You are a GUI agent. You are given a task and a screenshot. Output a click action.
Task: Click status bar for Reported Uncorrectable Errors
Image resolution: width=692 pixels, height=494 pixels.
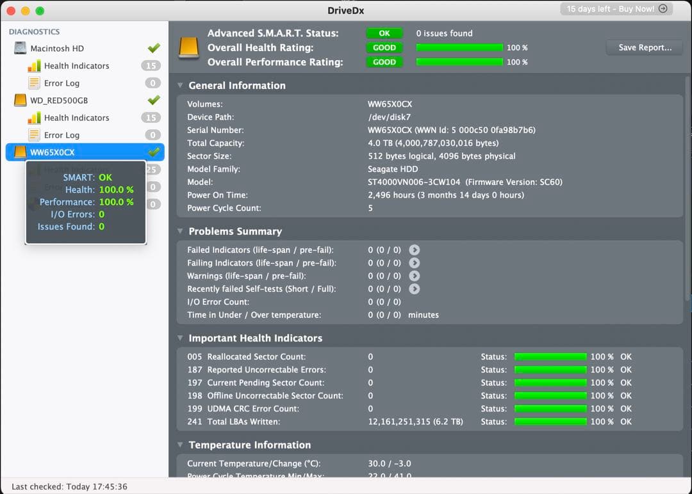(x=550, y=370)
